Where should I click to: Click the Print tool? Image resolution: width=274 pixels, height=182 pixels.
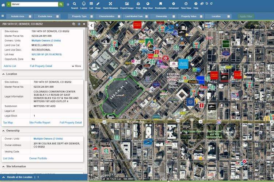pos(138,5)
